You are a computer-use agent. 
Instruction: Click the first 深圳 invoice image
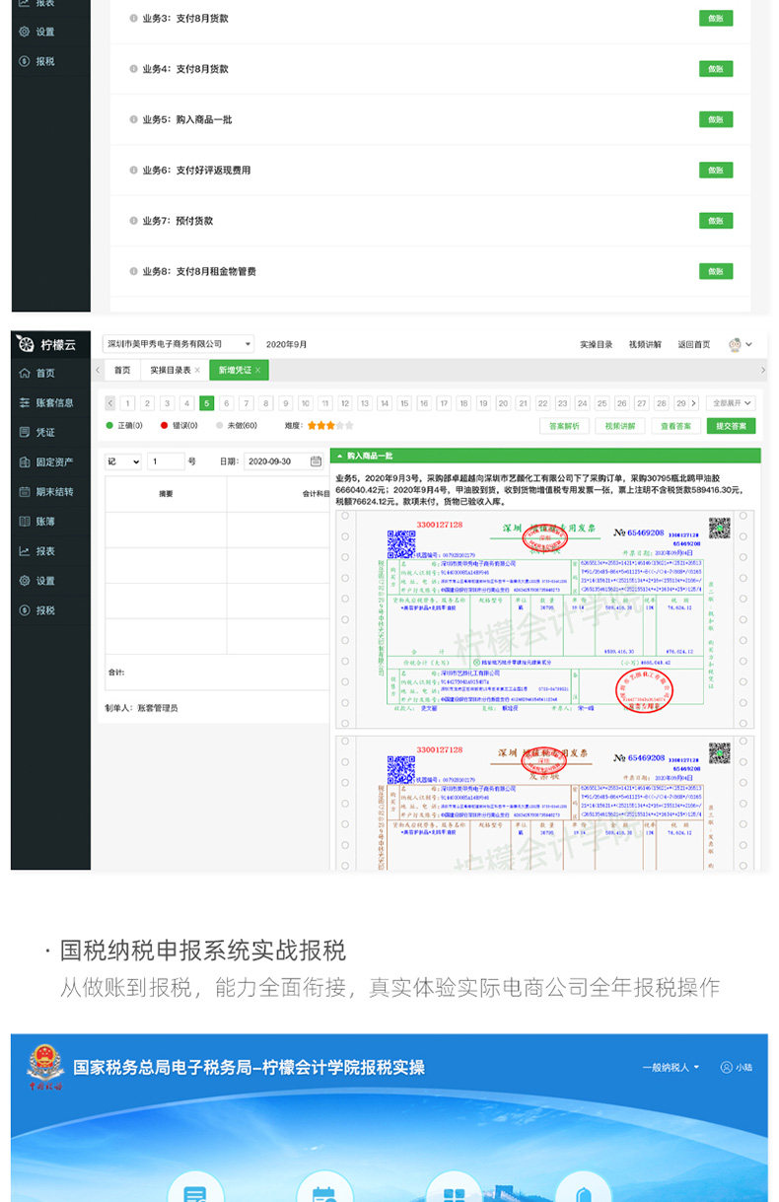click(x=545, y=618)
